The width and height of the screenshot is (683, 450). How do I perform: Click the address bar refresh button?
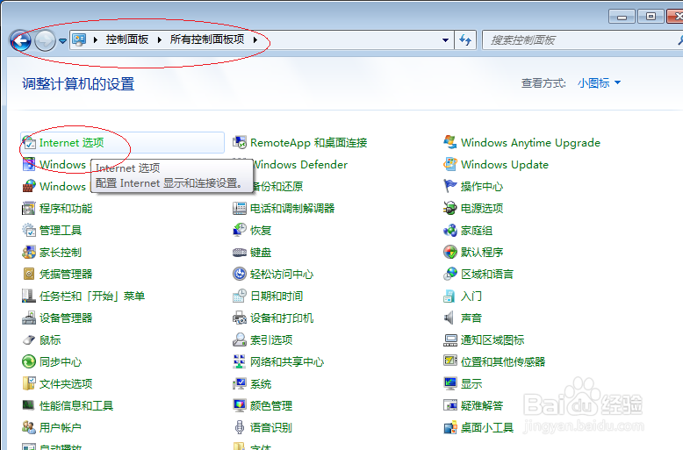(x=465, y=40)
